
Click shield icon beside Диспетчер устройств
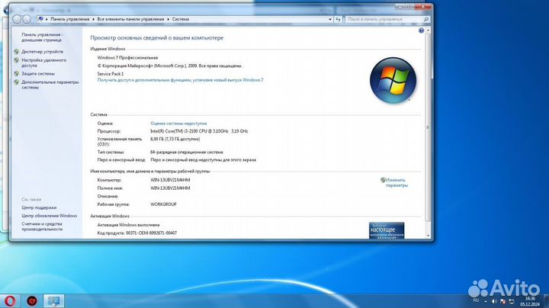coord(17,51)
